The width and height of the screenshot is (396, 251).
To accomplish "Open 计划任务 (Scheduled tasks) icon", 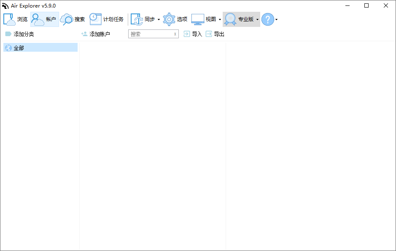I will point(95,19).
